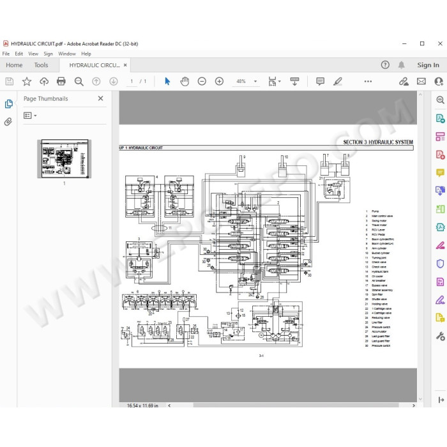Open Create PDF tool in right pane
447x447 pixels.
point(440,155)
